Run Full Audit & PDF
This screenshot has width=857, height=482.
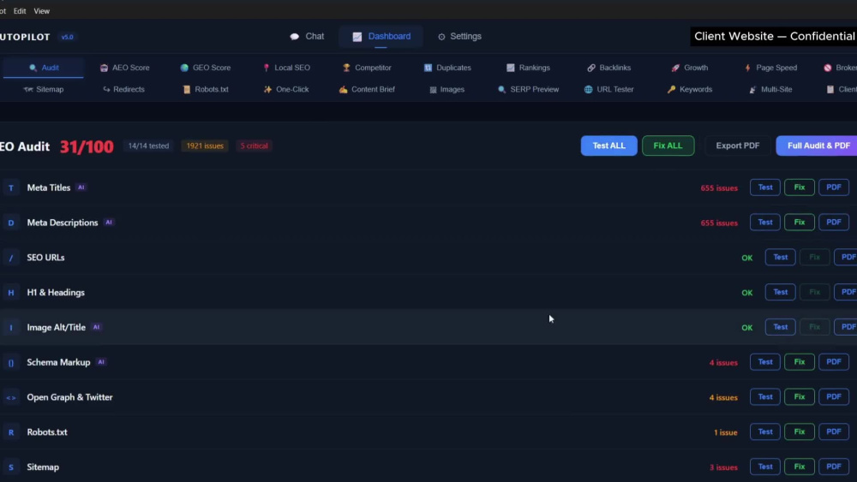817,146
